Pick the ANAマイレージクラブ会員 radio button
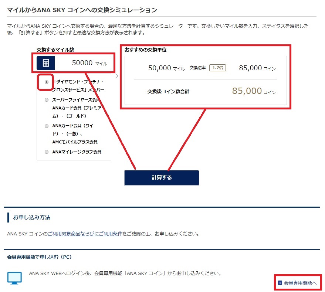Image resolution: width=325 pixels, height=292 pixels. coord(47,152)
